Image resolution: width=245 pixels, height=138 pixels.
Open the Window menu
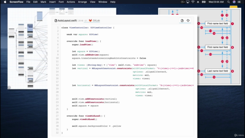click(x=103, y=2)
